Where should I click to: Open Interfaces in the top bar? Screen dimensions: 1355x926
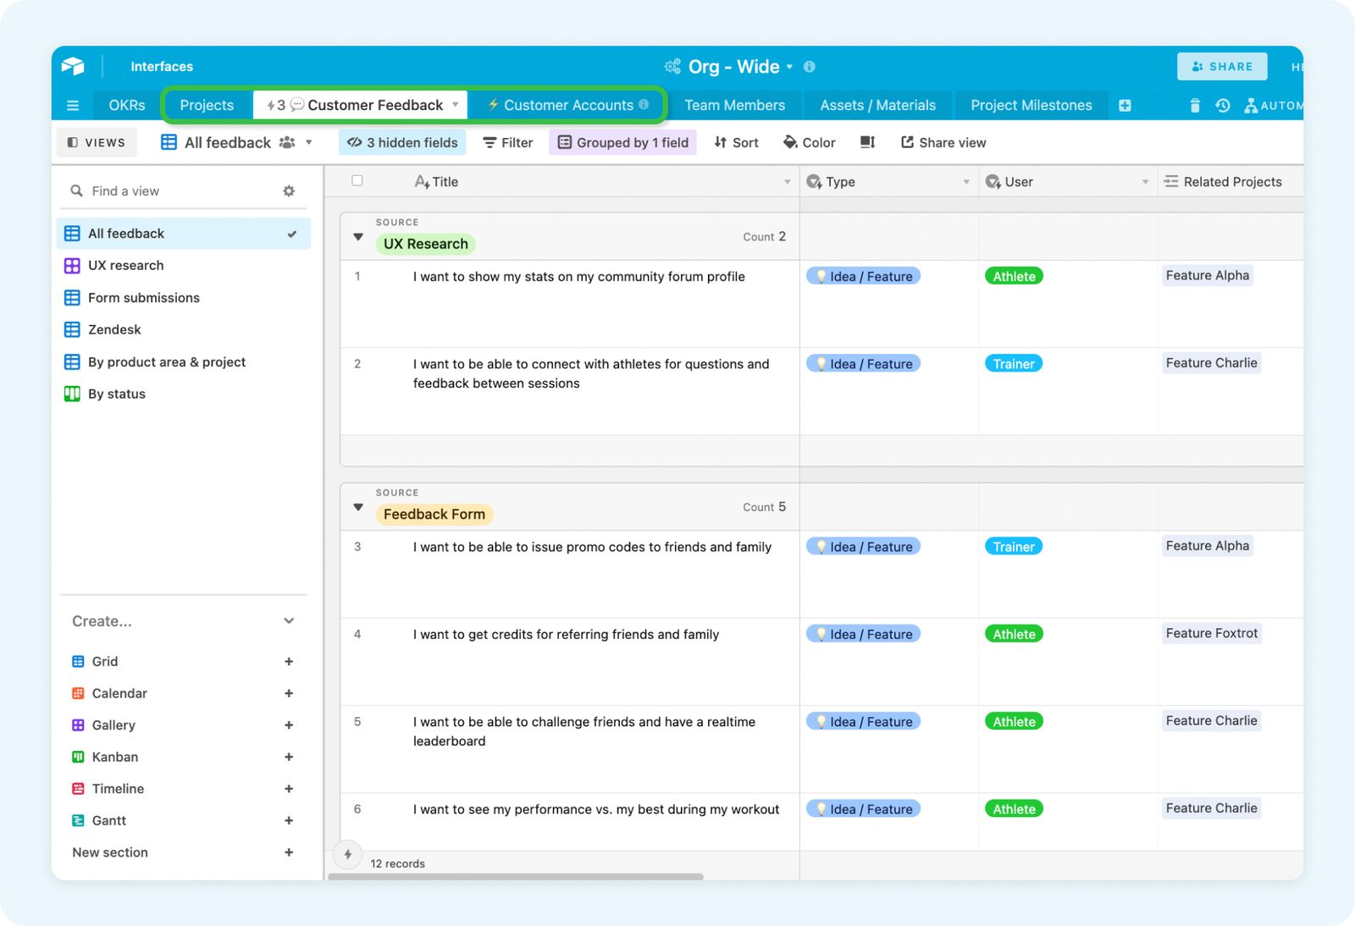pos(161,66)
